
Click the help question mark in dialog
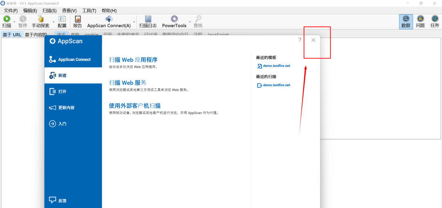(x=300, y=40)
